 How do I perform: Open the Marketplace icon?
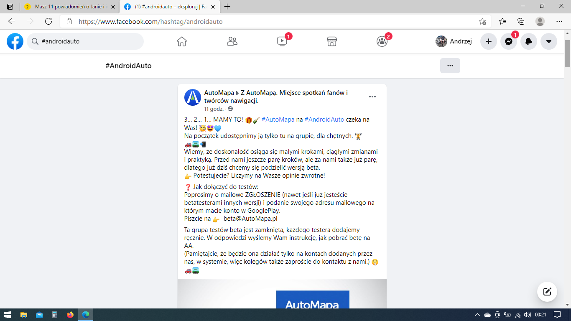pyautogui.click(x=332, y=41)
